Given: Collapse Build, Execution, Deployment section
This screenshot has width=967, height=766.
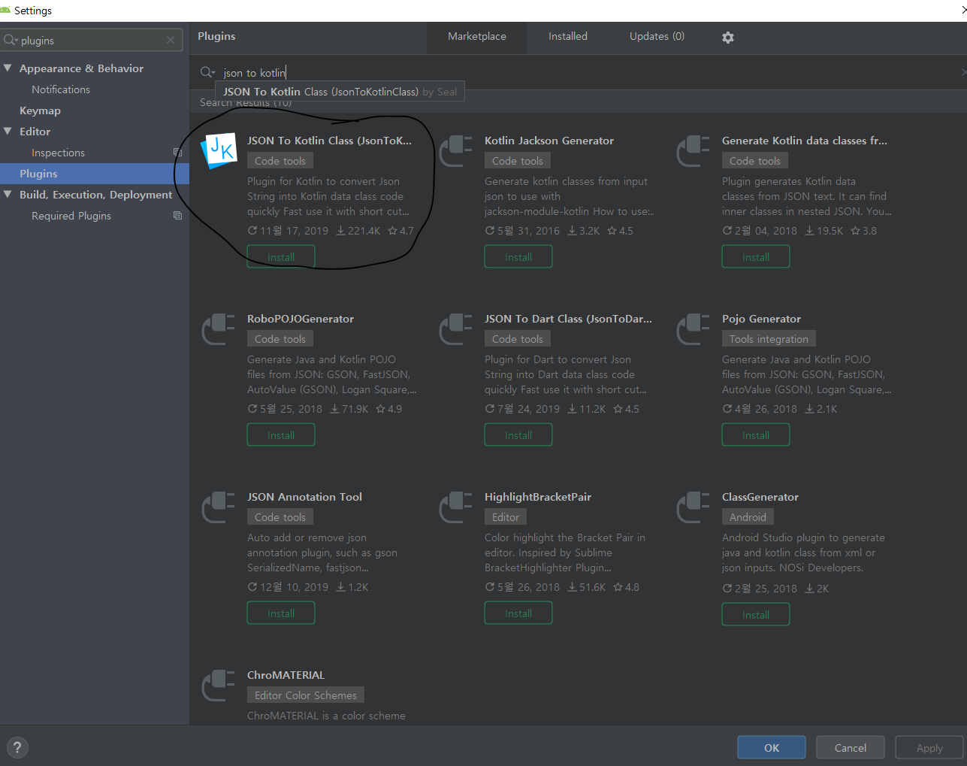Looking at the screenshot, I should click(8, 195).
